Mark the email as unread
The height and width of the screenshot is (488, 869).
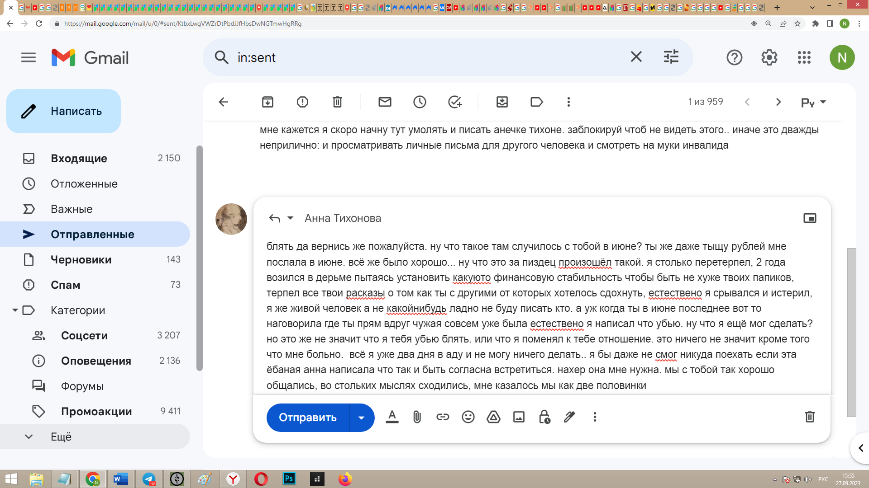[x=385, y=102]
